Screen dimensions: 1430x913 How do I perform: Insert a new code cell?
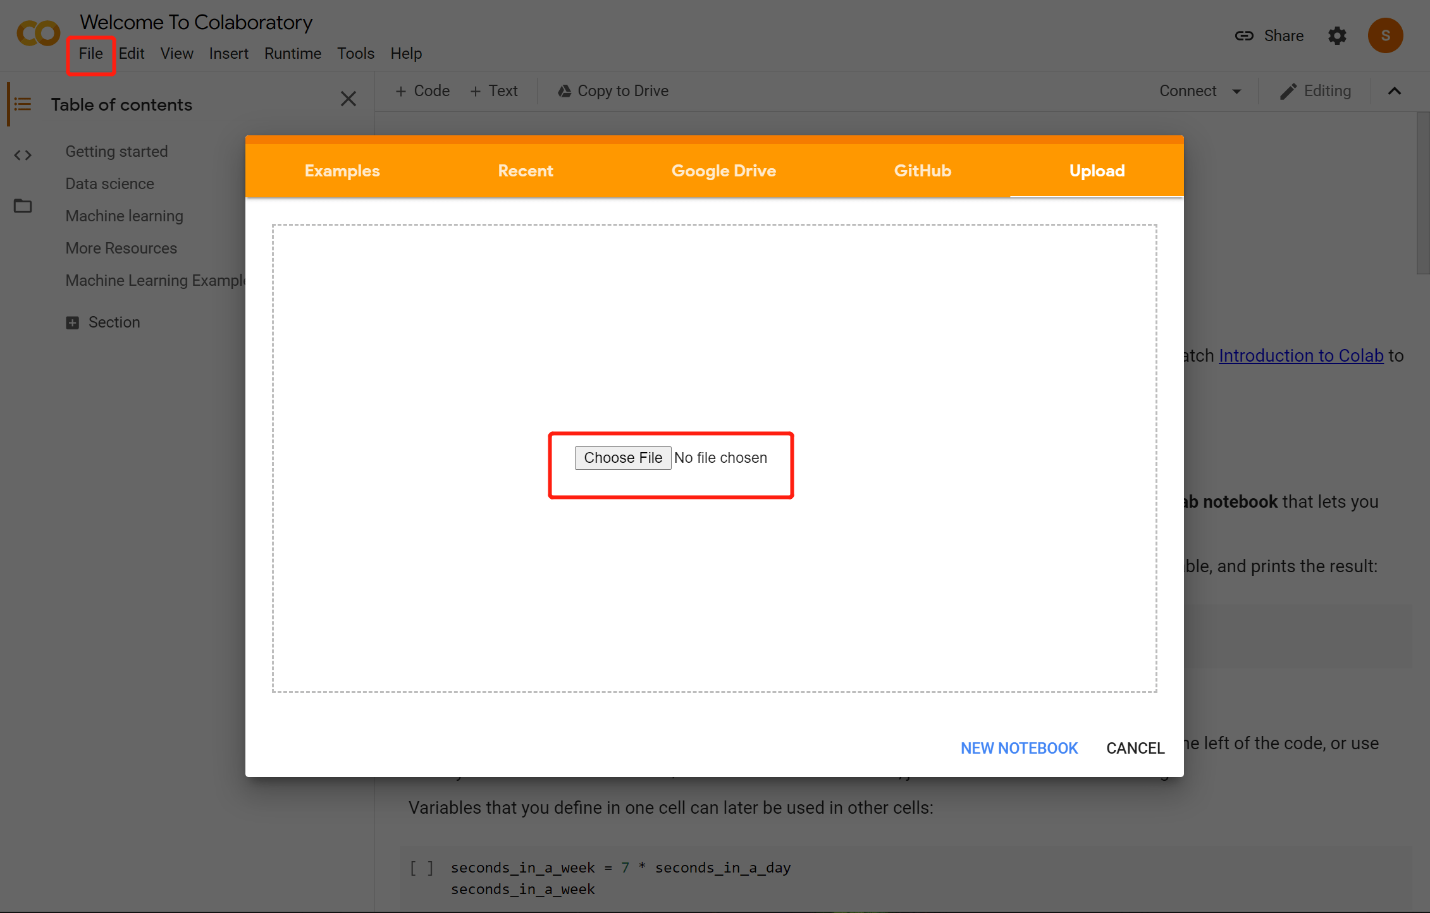[422, 90]
